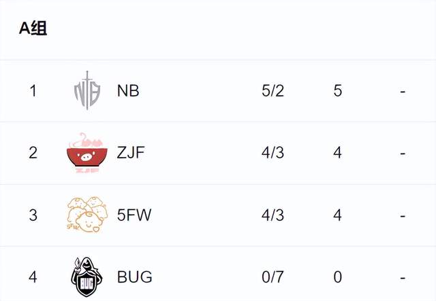Select the BUG team name
The width and height of the screenshot is (436, 301).
click(135, 277)
